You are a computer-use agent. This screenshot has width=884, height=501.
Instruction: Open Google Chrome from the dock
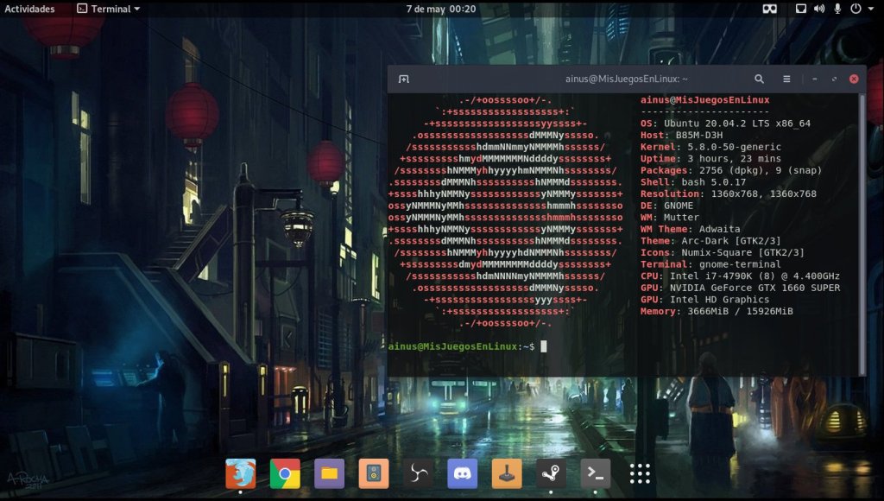coord(285,472)
